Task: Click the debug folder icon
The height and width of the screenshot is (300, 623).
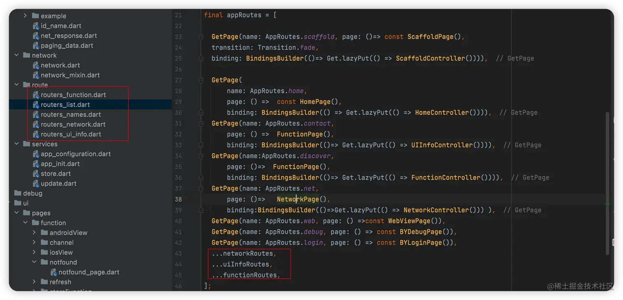Action: (x=18, y=193)
